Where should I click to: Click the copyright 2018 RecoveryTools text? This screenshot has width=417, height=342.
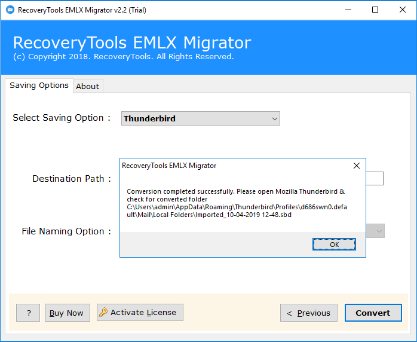pos(124,57)
